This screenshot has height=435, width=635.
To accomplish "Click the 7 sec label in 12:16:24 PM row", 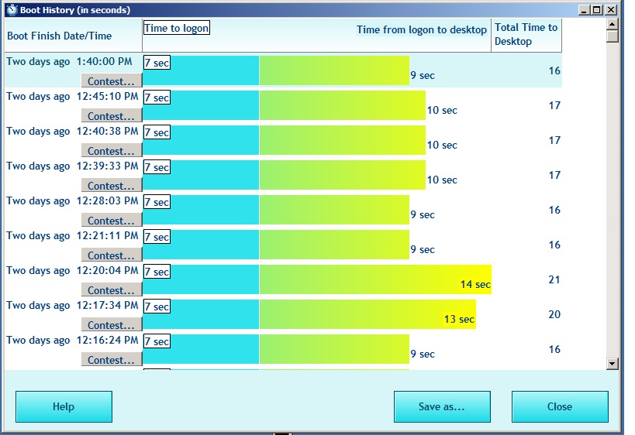I will [x=157, y=341].
